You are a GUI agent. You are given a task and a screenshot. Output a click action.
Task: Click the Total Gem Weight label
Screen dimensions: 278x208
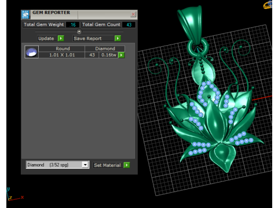(x=44, y=25)
